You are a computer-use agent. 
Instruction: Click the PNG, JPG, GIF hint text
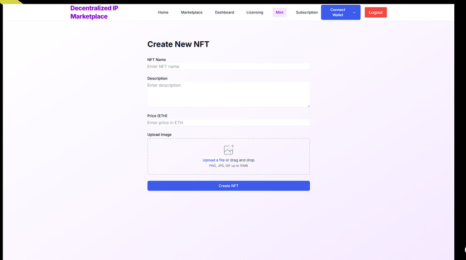pos(228,166)
